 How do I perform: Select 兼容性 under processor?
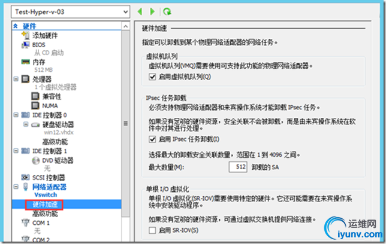point(52,96)
